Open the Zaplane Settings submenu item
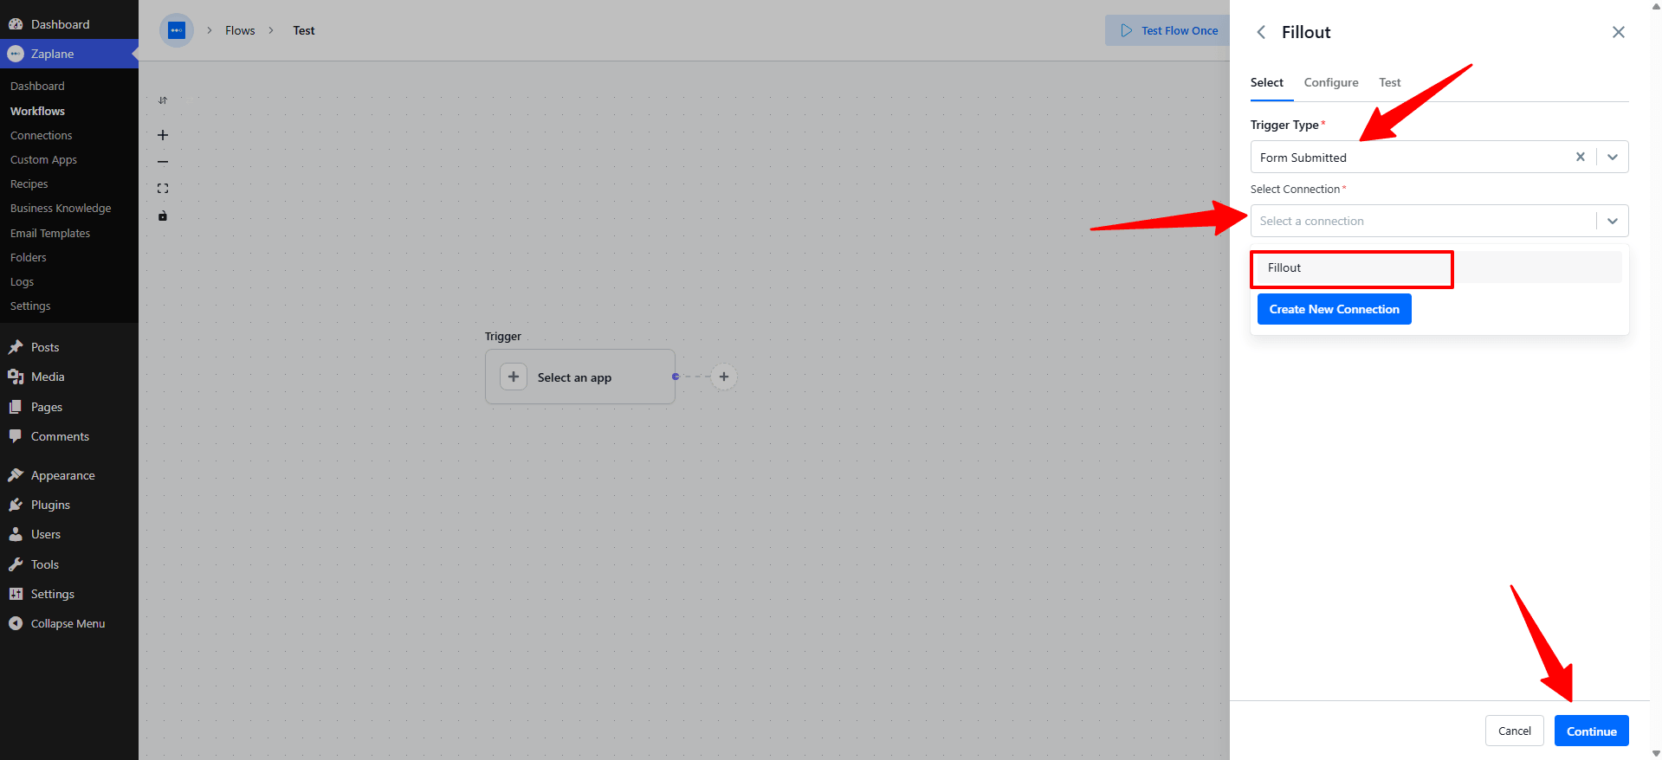 [30, 306]
